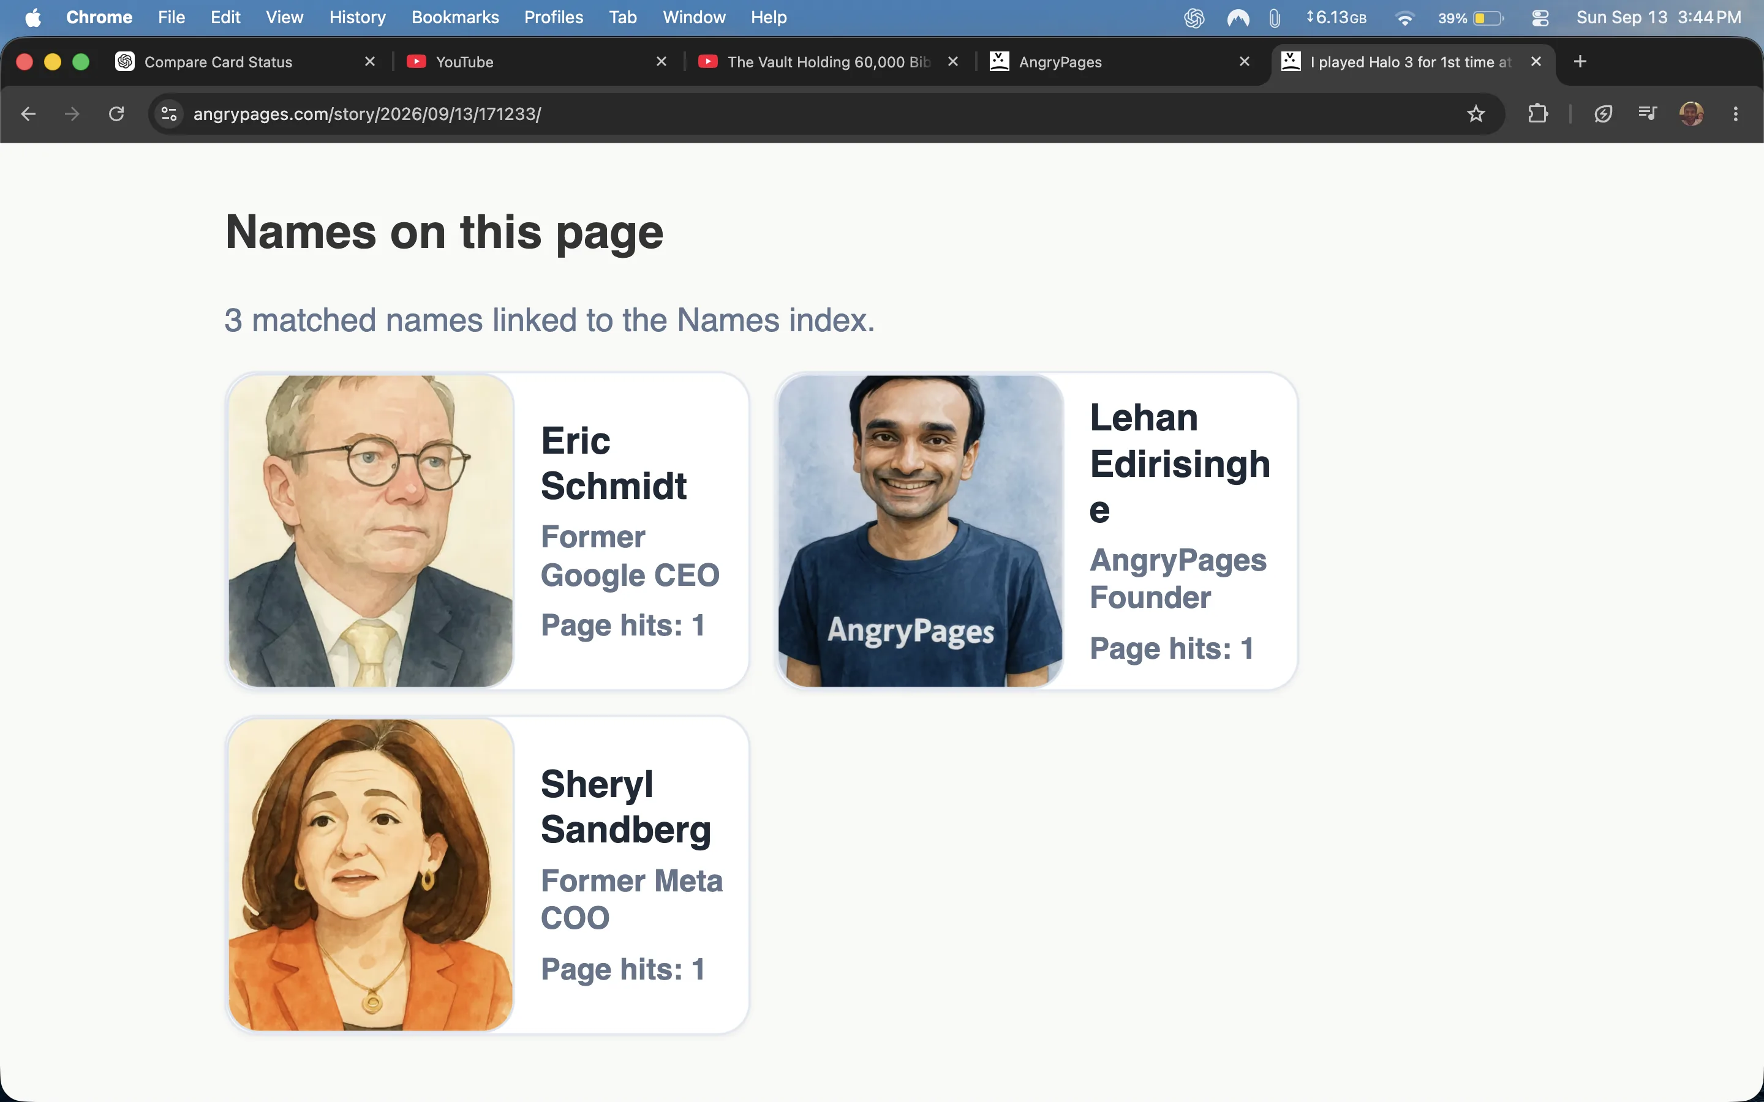Open the Chrome app menu

pos(99,18)
